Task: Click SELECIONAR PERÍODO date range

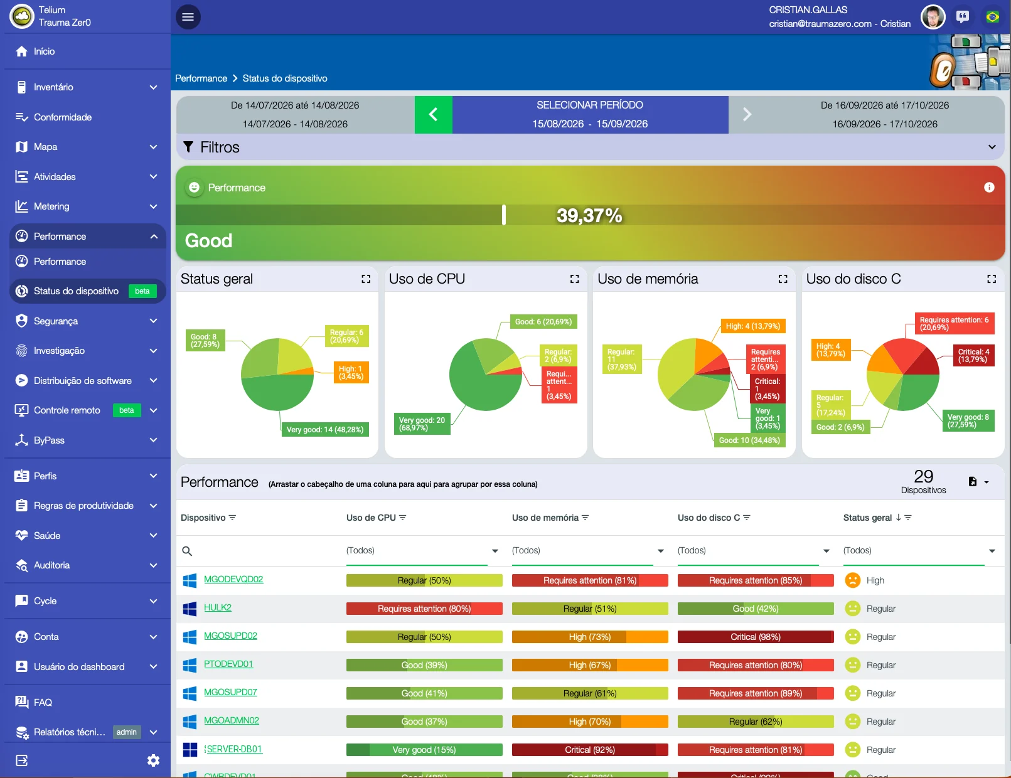Action: pos(590,115)
